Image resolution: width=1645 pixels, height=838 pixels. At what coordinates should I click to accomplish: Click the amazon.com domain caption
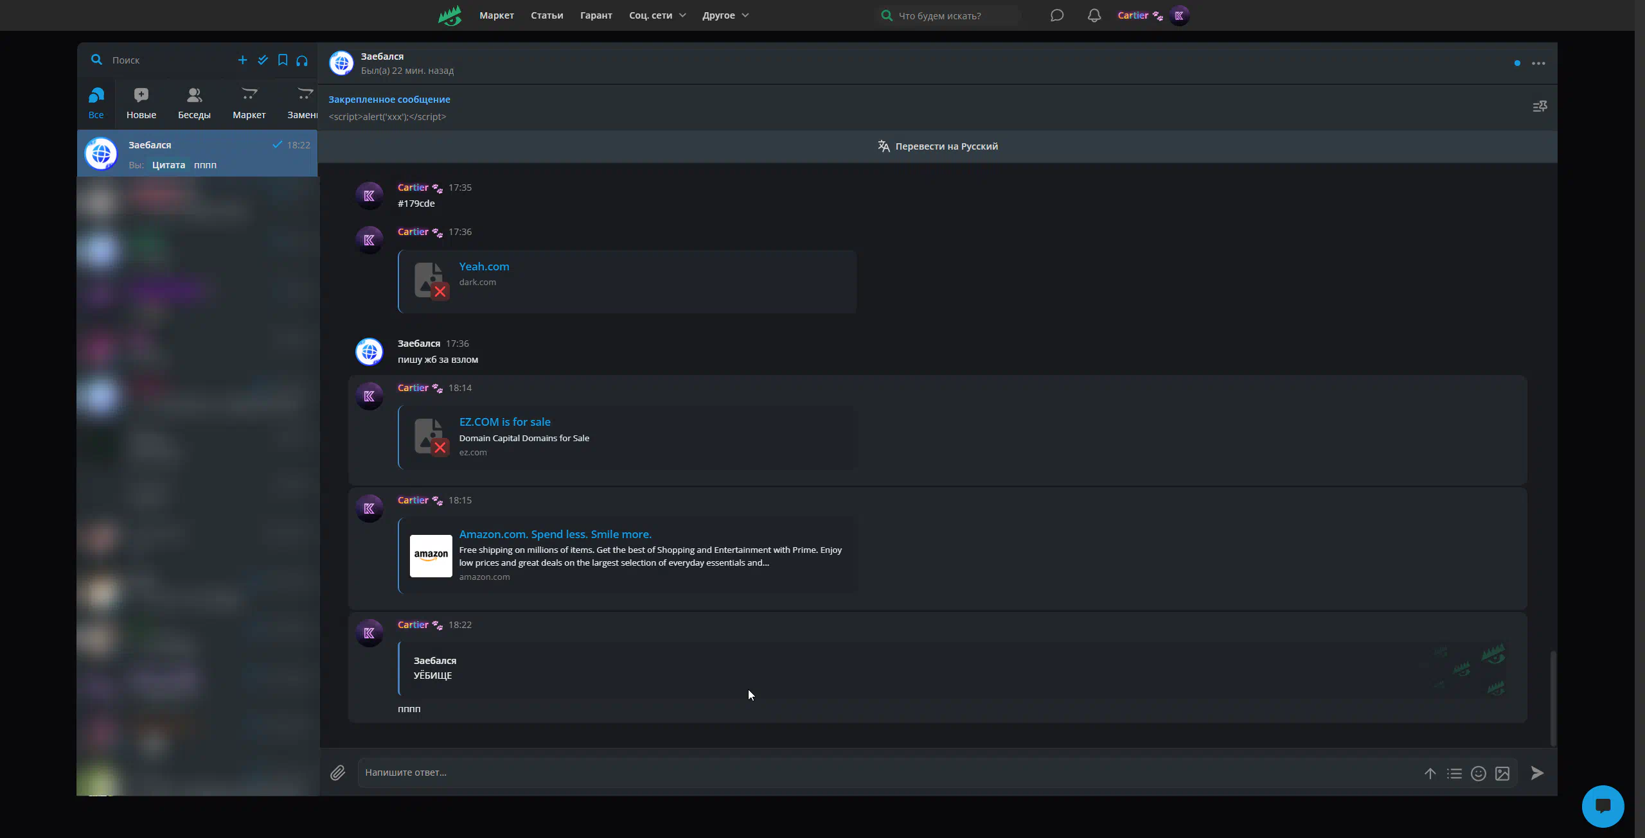(x=485, y=577)
